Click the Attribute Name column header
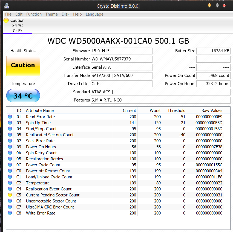This screenshot has height=232, width=233. click(40, 111)
